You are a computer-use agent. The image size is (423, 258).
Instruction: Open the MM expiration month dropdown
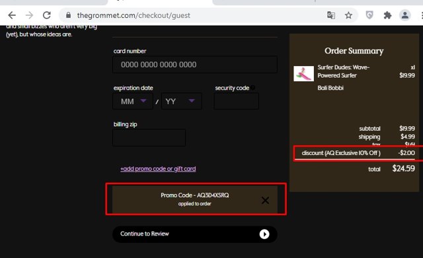click(x=133, y=101)
